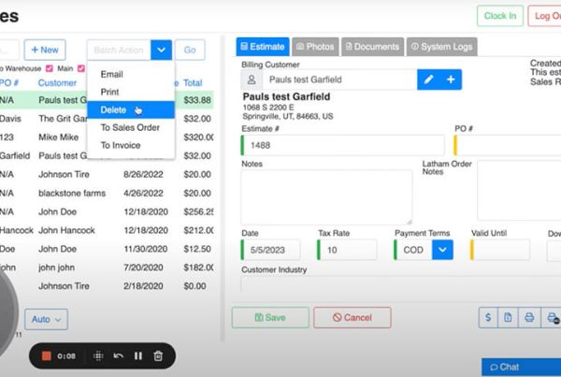Choose To Invoice in the batch menu
Viewport: 561px width, 377px height.
tap(122, 145)
